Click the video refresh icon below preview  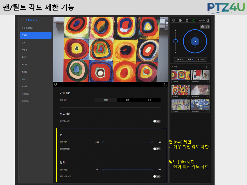coord(56,84)
